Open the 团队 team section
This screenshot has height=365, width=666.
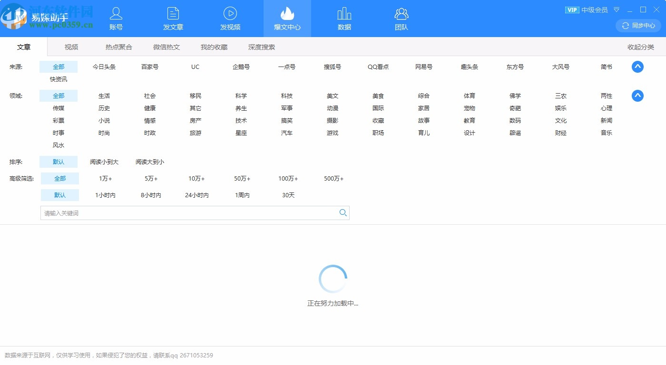(401, 18)
